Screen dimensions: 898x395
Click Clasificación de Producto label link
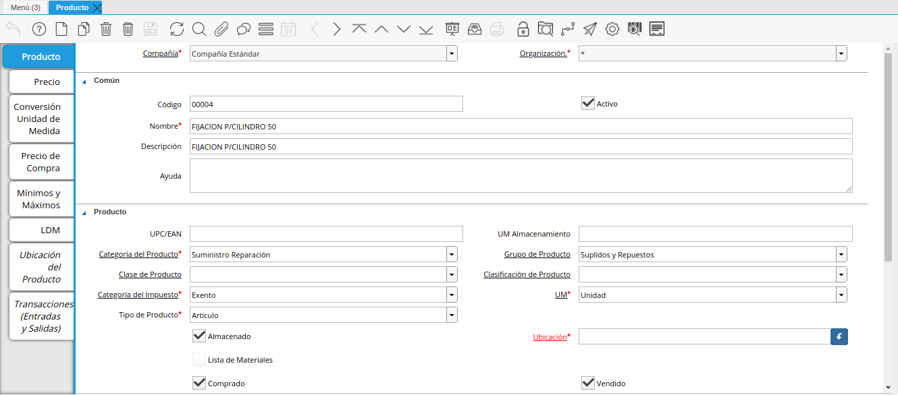[x=527, y=274]
